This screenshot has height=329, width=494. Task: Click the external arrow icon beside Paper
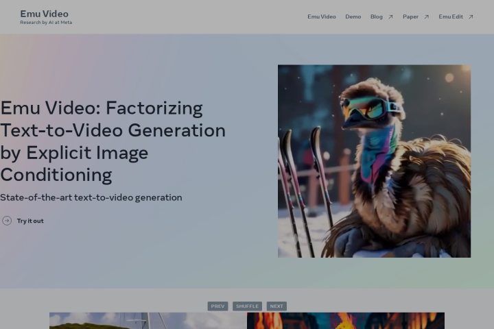click(x=426, y=17)
